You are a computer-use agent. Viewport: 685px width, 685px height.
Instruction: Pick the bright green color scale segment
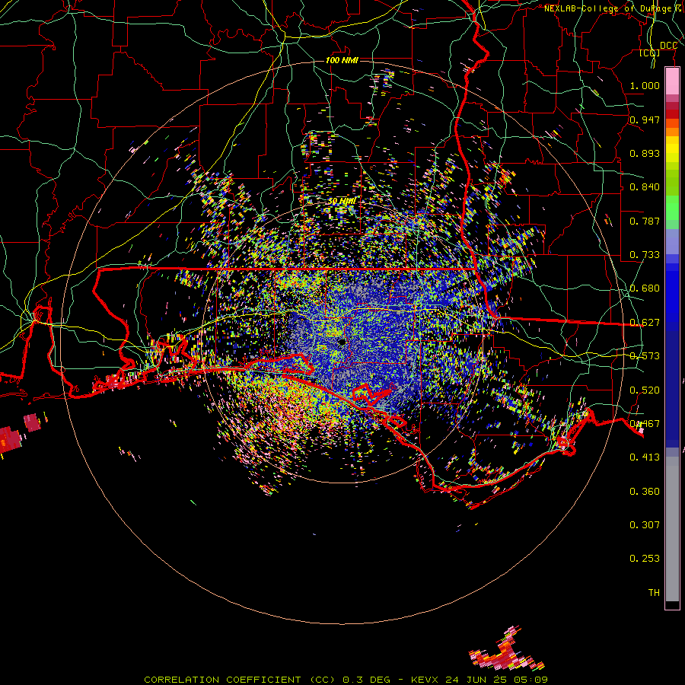point(672,208)
